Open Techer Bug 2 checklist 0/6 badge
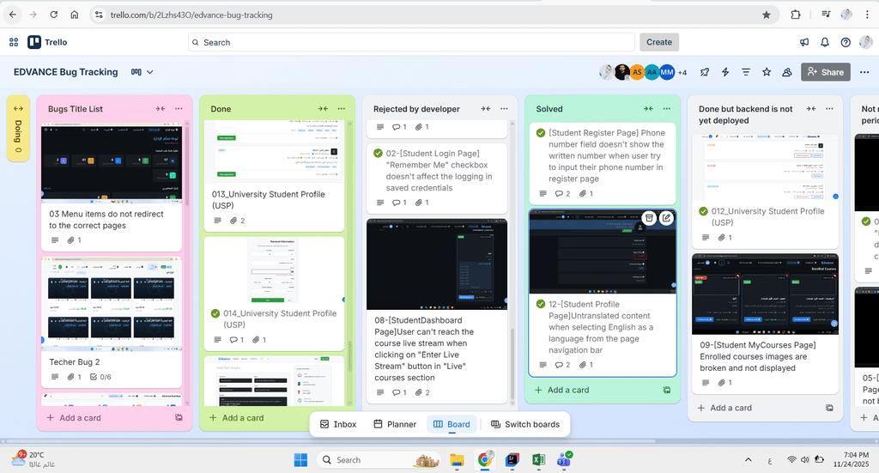879x473 pixels. point(101,377)
